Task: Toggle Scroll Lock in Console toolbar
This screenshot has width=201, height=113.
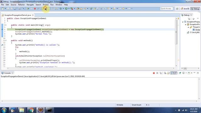Action: (168, 73)
